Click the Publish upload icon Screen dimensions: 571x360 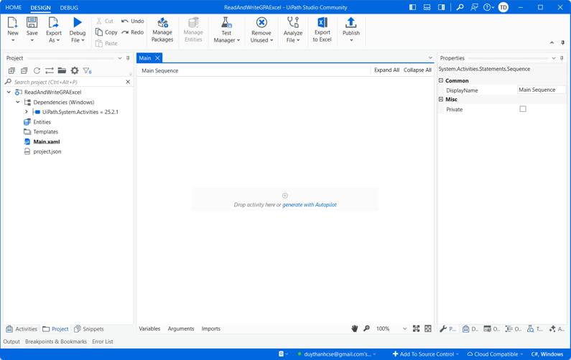[351, 22]
